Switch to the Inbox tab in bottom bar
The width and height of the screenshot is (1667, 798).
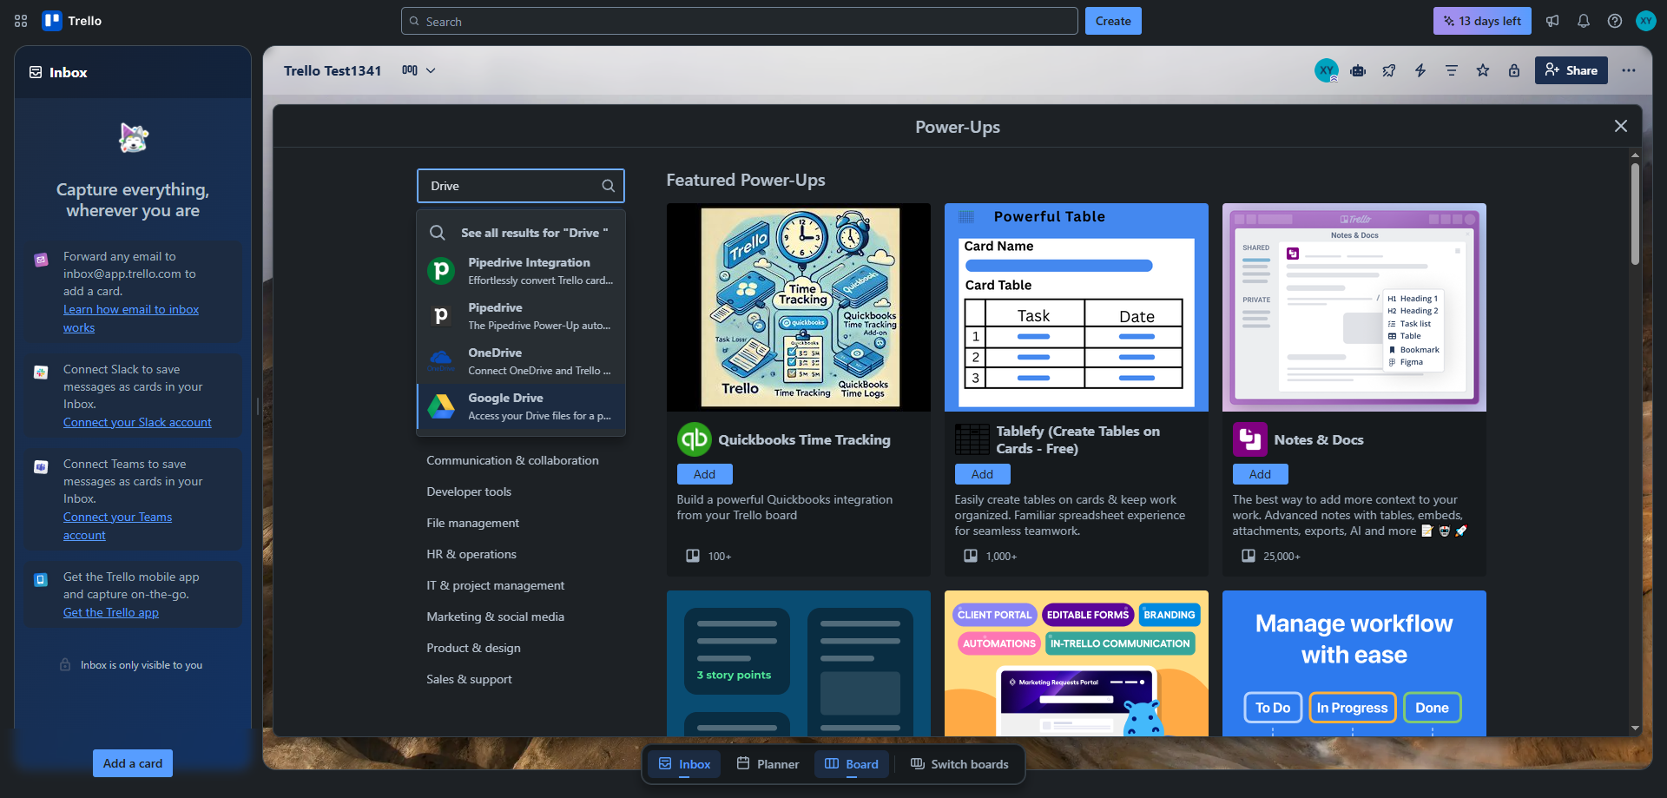pyautogui.click(x=684, y=764)
